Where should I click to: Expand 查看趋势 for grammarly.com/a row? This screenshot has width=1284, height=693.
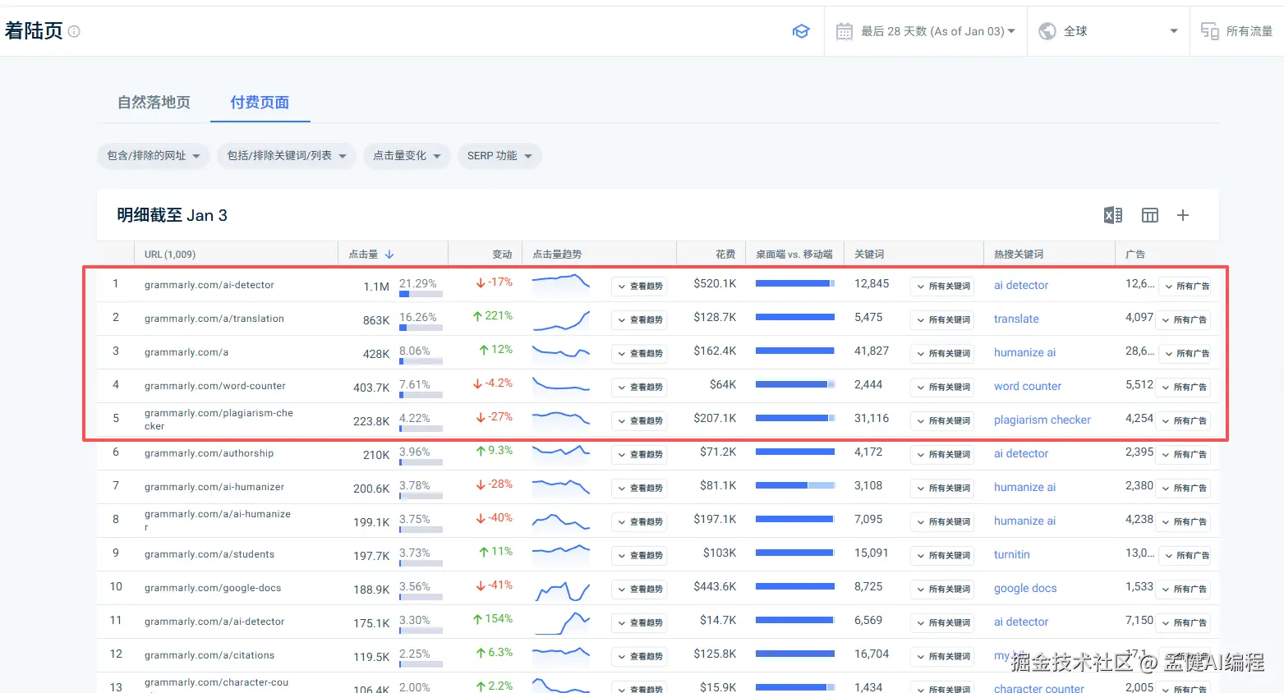(x=639, y=353)
